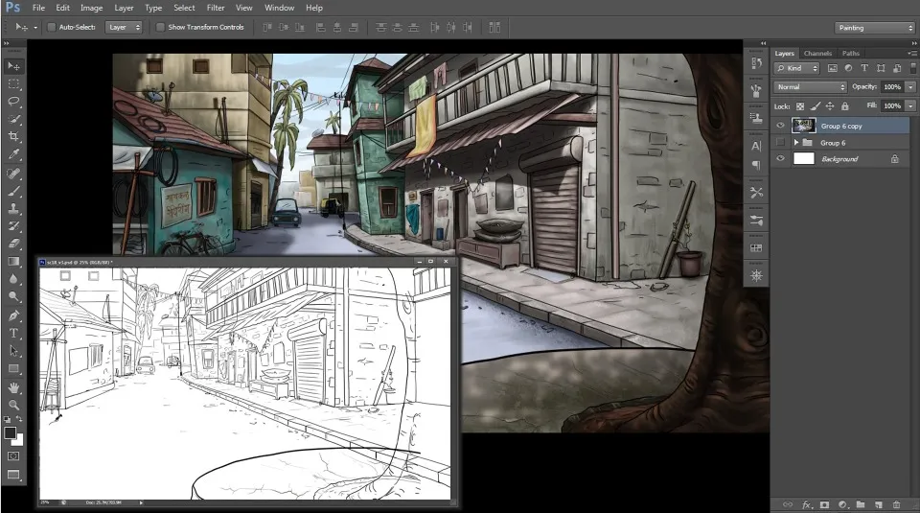Screen dimensions: 920x513
Task: Hide the Group 6 copy layer
Action: (780, 126)
